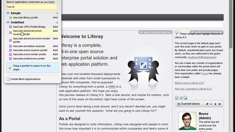
Task: Click the Current Users portlet title icon
Action: click(179, 104)
